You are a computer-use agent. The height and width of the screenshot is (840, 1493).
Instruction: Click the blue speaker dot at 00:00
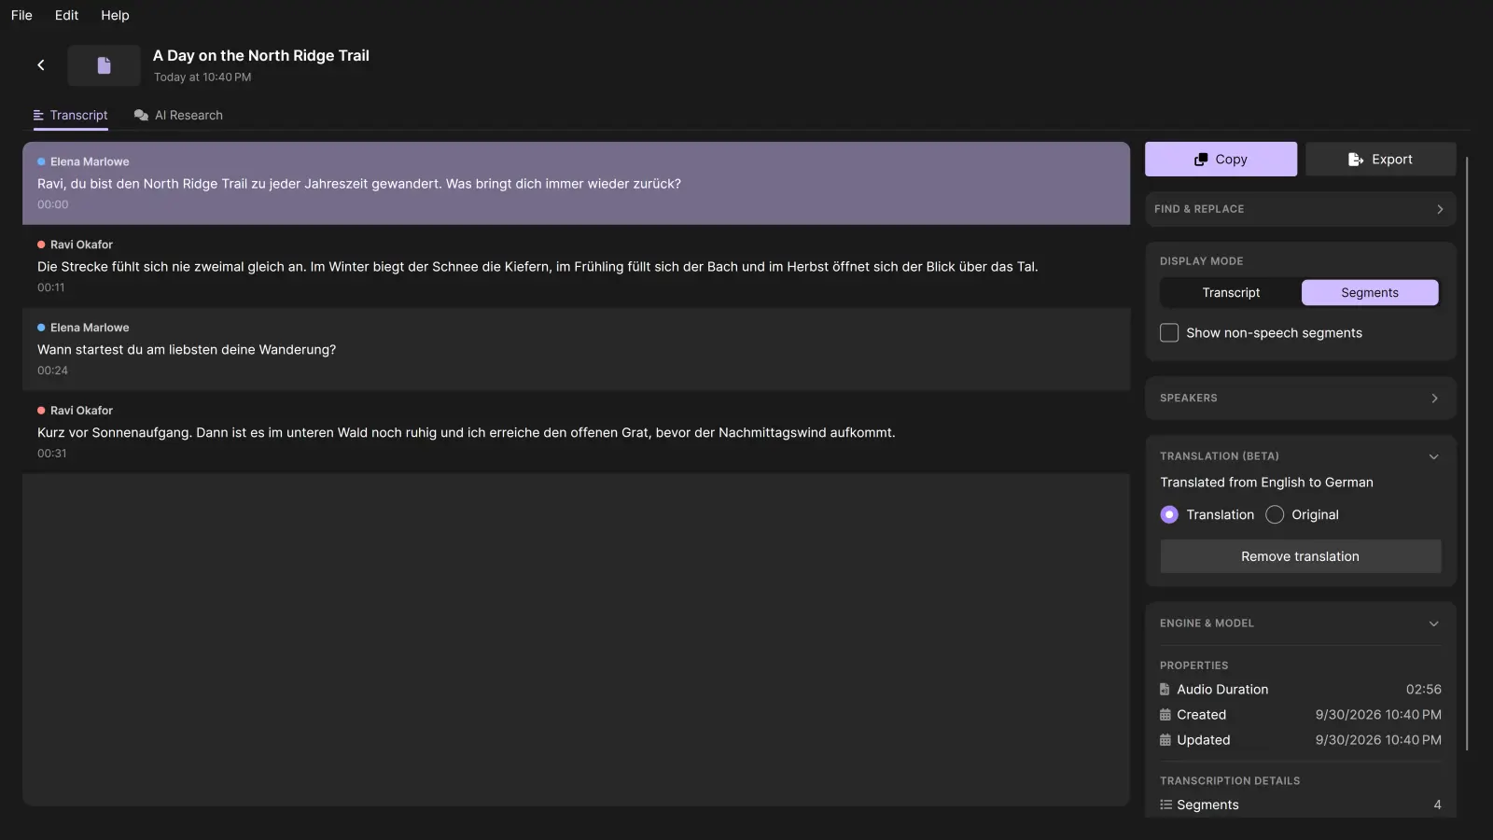[x=41, y=162]
